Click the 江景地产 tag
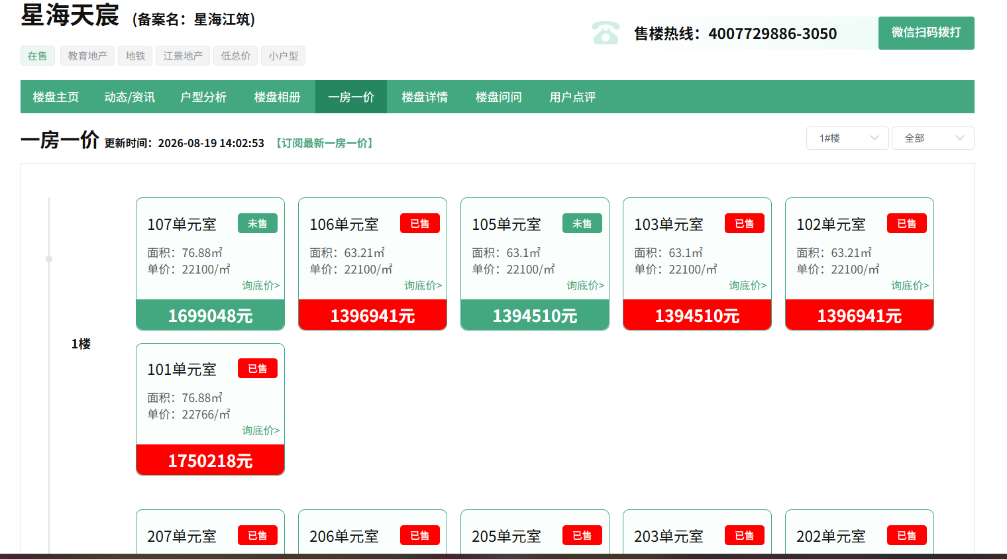Image resolution: width=1007 pixels, height=559 pixels. pos(184,56)
